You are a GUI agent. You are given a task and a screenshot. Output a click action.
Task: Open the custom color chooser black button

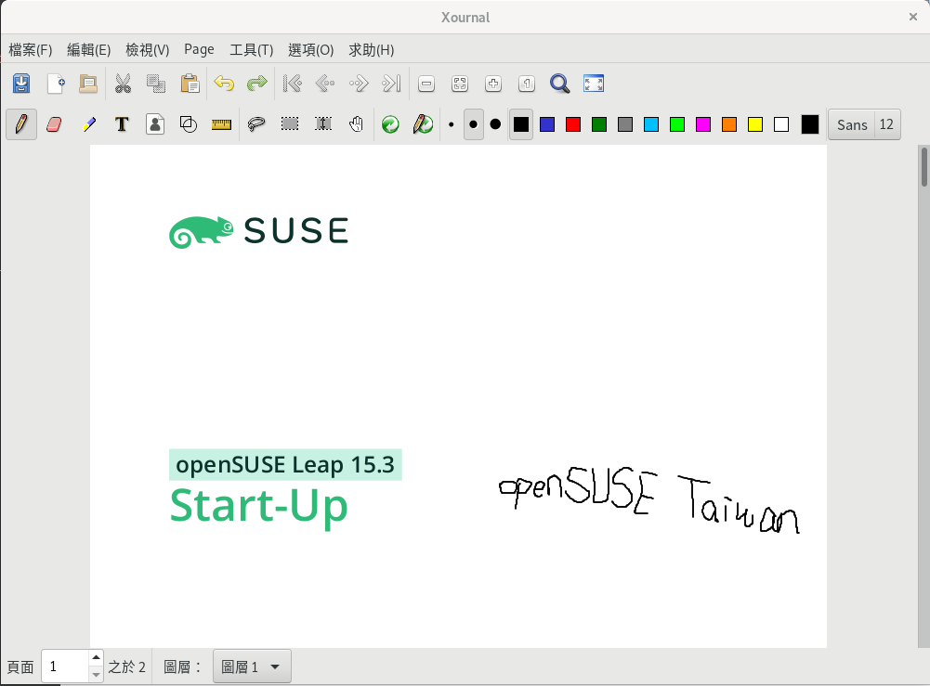coord(809,124)
